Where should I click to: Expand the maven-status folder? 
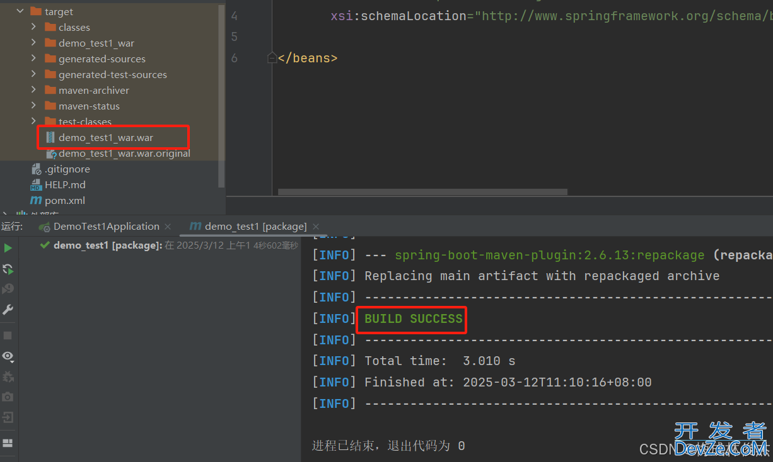[33, 106]
